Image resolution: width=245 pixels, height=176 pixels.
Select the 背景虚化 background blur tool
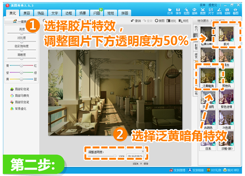tap(18, 109)
